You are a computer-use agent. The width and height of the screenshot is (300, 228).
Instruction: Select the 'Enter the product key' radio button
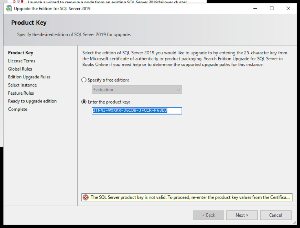pos(84,102)
